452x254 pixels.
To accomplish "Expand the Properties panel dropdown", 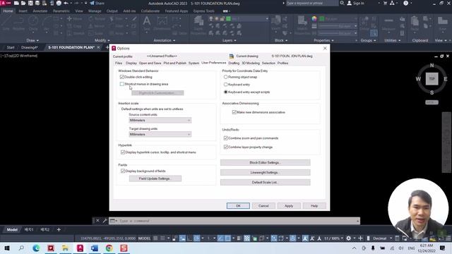I will point(323,41).
